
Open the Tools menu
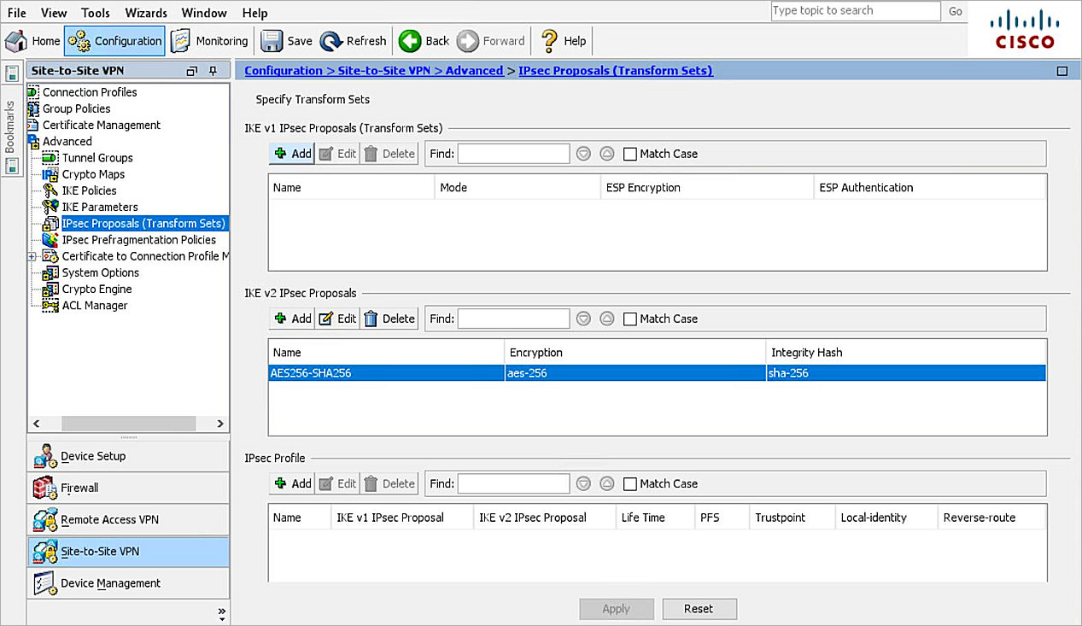[x=96, y=13]
